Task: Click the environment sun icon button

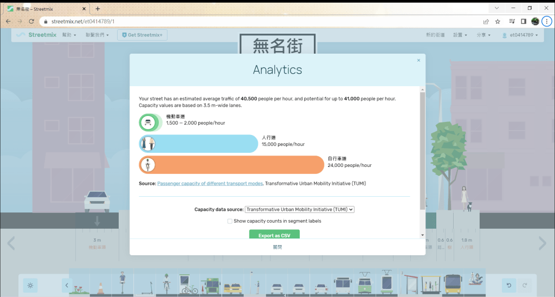Action: (x=30, y=285)
